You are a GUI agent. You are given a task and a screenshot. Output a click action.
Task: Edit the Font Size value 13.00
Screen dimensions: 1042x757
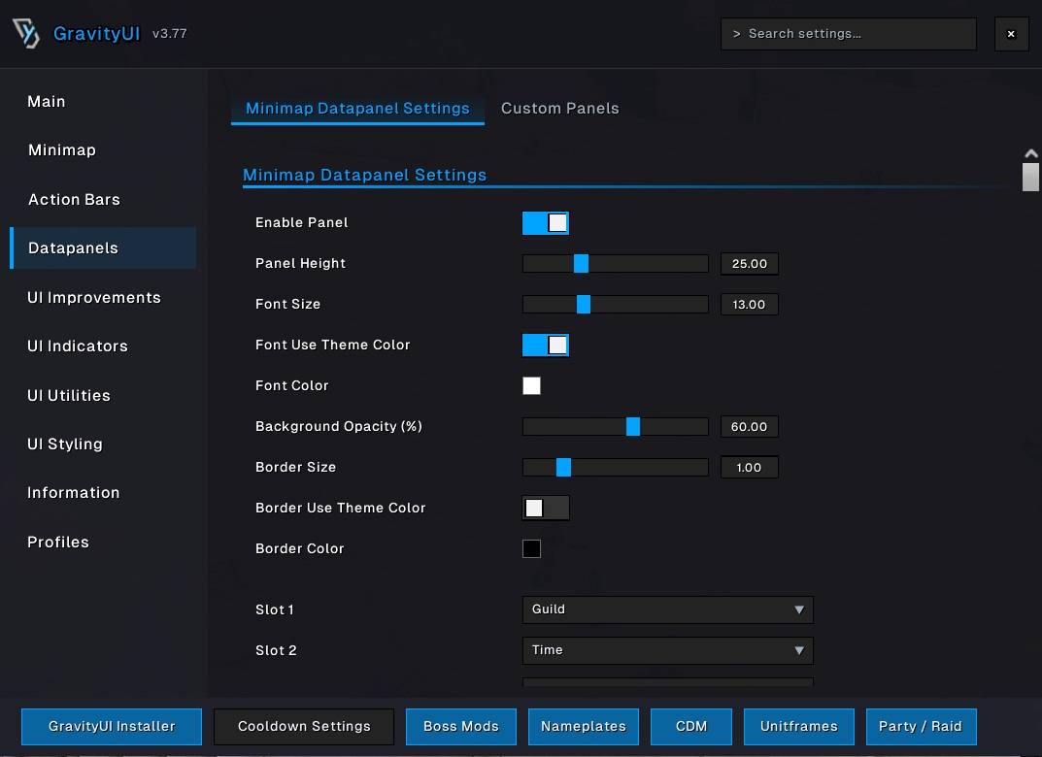click(x=749, y=304)
